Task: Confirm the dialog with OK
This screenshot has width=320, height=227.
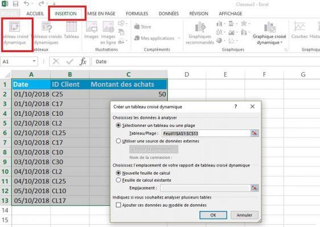Action: 213,215
